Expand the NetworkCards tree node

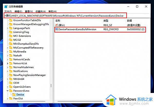point(7,60)
